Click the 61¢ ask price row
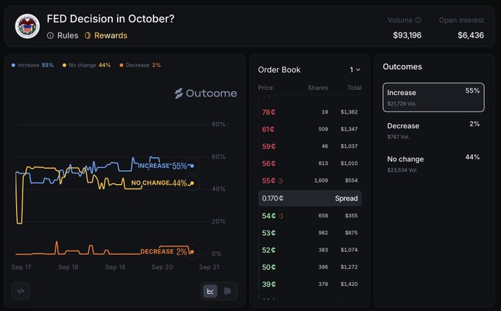This screenshot has width=501, height=311. 309,129
